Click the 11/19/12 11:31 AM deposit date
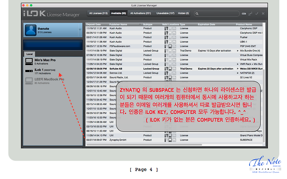This screenshot has width=287, height=179. (x=96, y=28)
